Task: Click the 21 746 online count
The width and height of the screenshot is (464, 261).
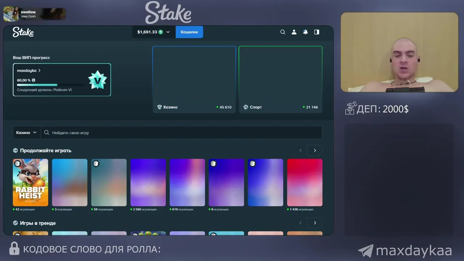Action: (x=312, y=107)
